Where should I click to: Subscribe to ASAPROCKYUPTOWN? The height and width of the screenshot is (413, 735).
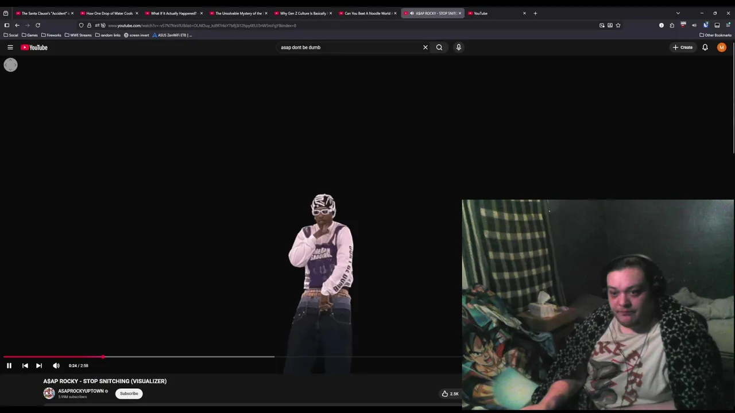(129, 393)
